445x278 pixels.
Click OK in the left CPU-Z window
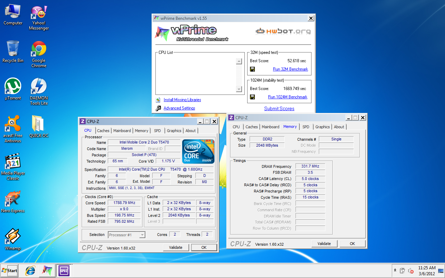tap(204, 247)
